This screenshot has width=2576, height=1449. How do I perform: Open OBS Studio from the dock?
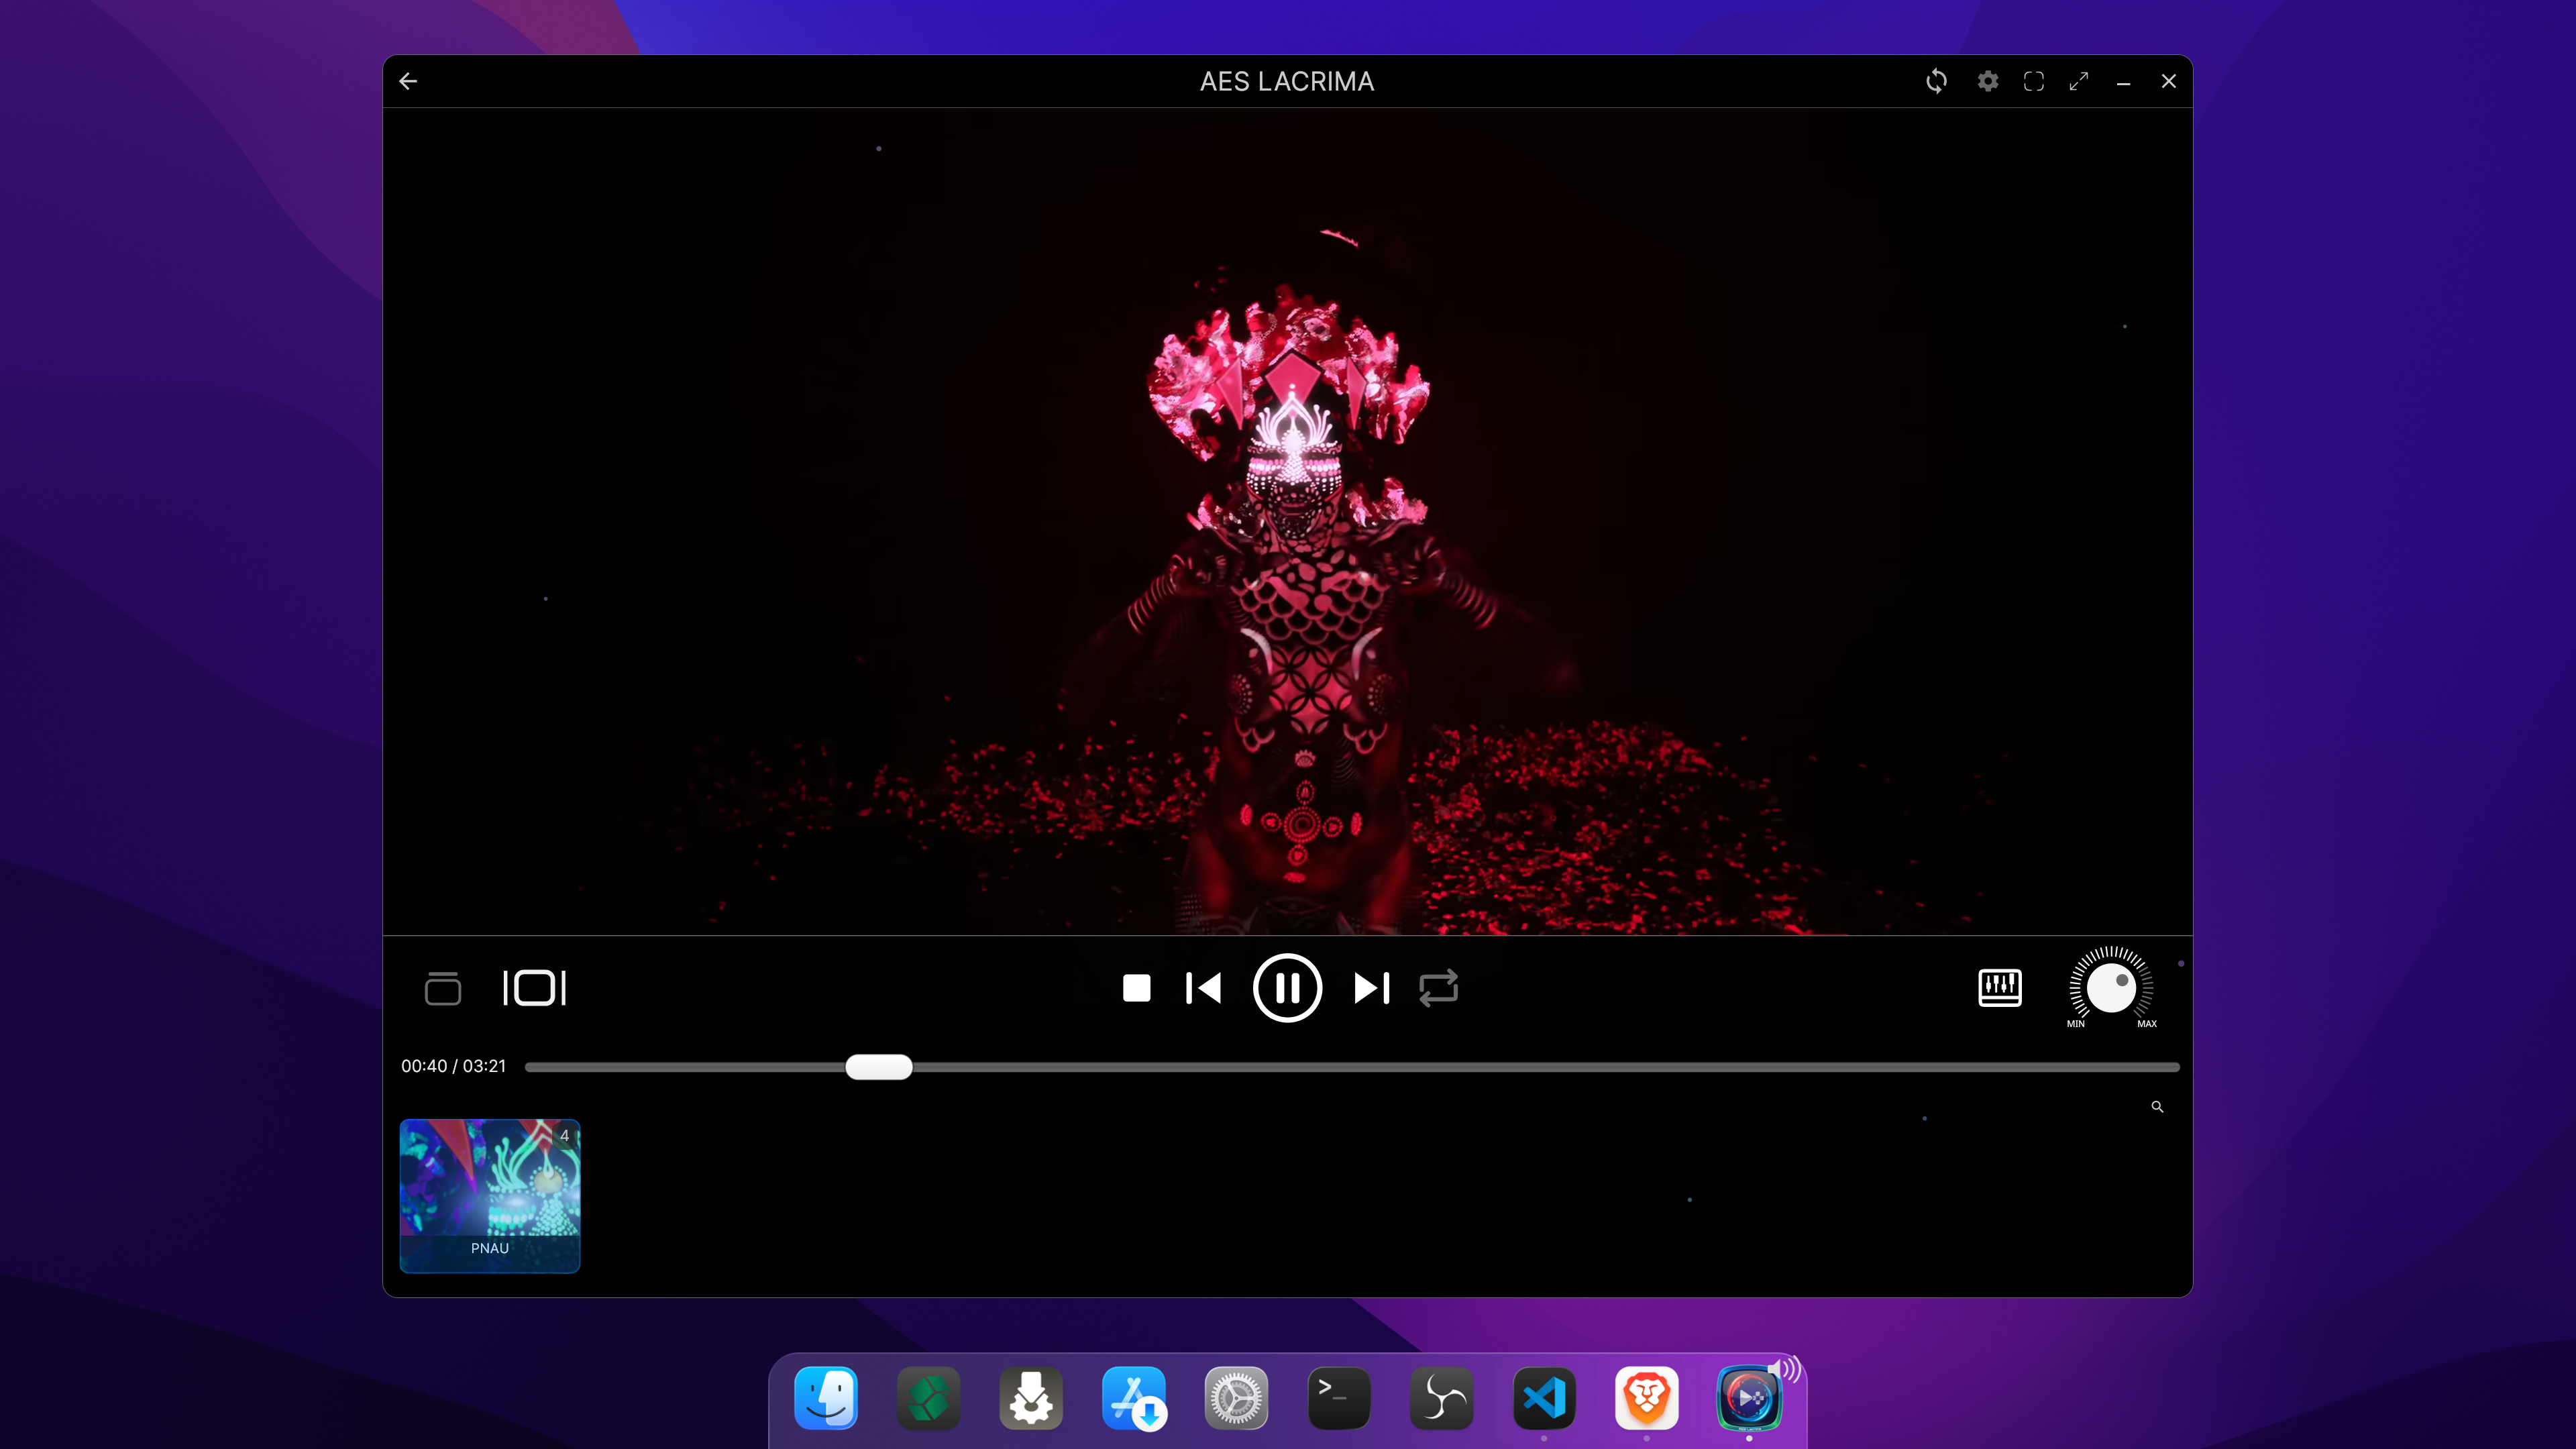pyautogui.click(x=1442, y=1398)
